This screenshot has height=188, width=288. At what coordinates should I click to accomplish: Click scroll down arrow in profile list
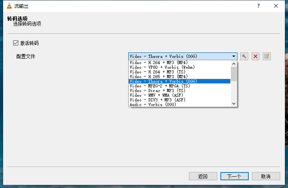(x=234, y=104)
